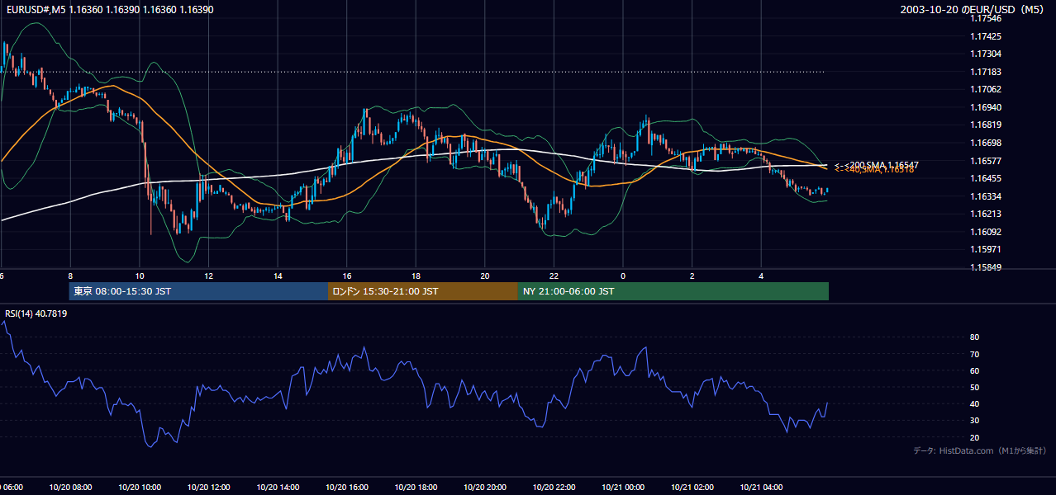The image size is (1056, 495).
Task: Click price axis label 1.16092
Action: [x=985, y=232]
